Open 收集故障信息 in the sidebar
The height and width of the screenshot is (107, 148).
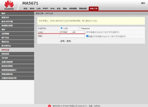coord(17,74)
